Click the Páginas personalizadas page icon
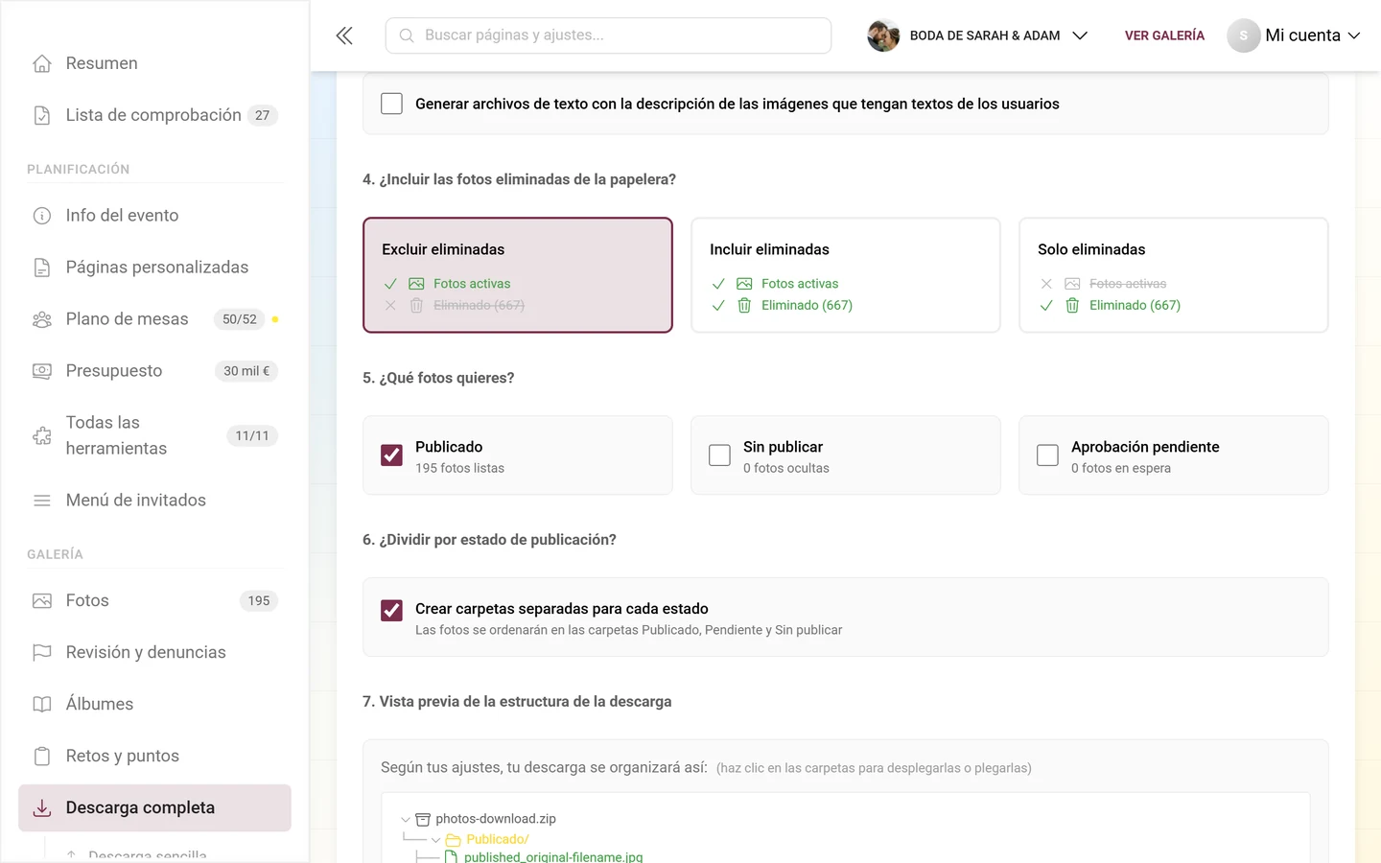The height and width of the screenshot is (863, 1381). coord(42,268)
